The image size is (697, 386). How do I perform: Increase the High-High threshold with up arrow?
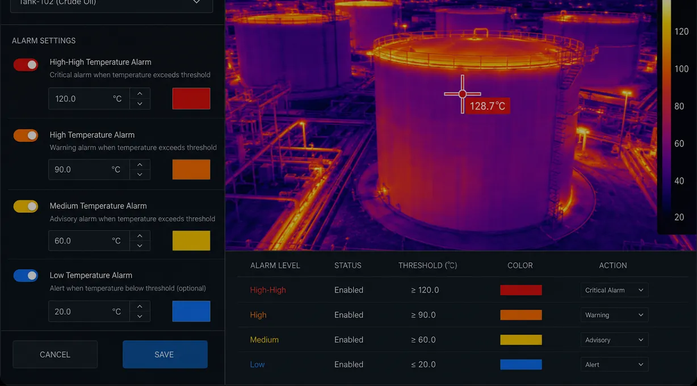click(140, 93)
